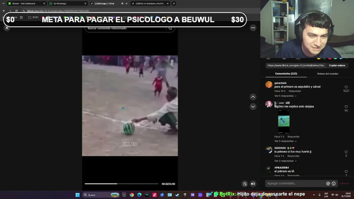Close the WhatsApp tab
354x199 pixels.
point(85,4)
